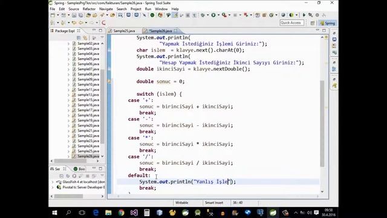Open the Run dropdown arrow
Image resolution: width=387 pixels, height=218 pixels.
click(218, 15)
